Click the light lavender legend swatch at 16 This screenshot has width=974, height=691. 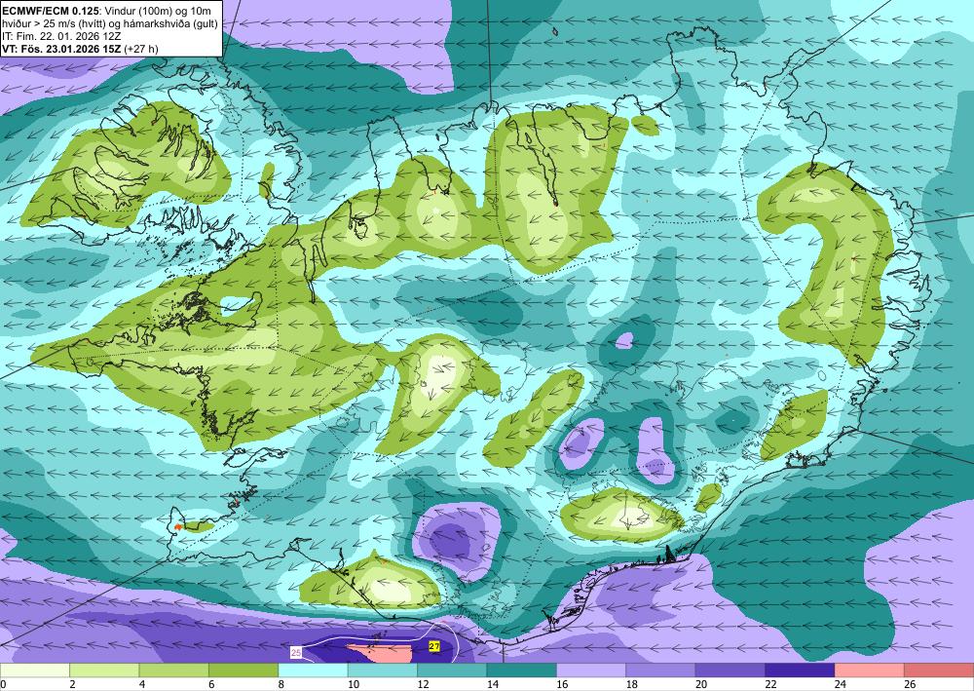click(591, 671)
